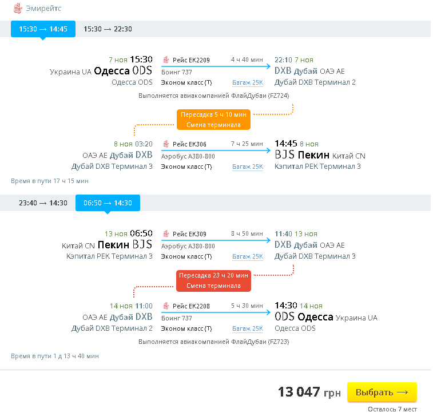Click FlyDubai FZ724 operating carrier note
The height and width of the screenshot is (420, 433).
[214, 96]
